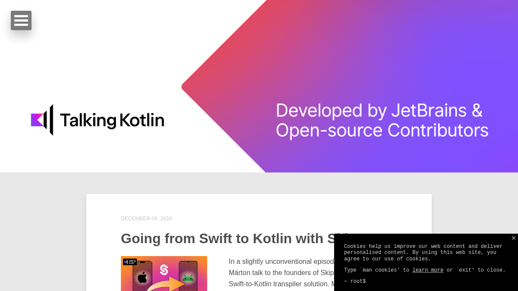Select the 'DECEMBER 09, 2024' post date
518x291 pixels.
146,219
